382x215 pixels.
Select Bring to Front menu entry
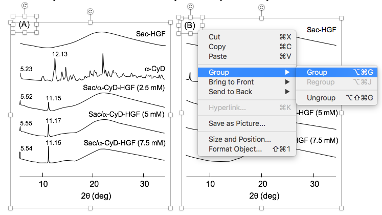[x=247, y=82]
